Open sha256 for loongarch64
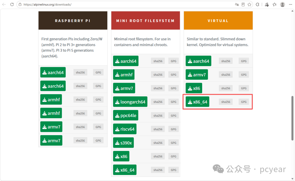This screenshot has width=295, height=181. pos(158,102)
